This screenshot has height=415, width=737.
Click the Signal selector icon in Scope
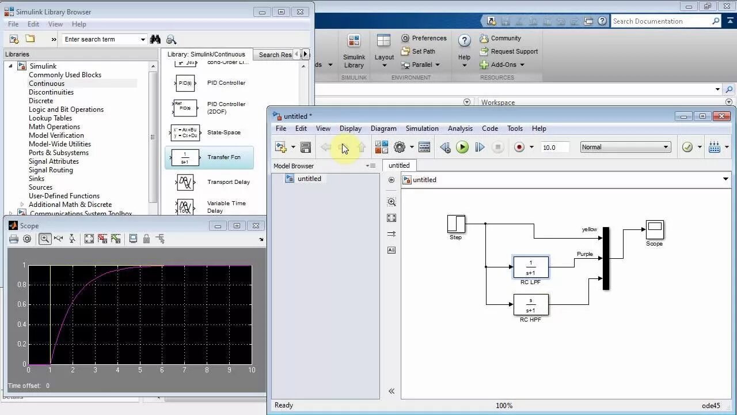click(x=160, y=239)
